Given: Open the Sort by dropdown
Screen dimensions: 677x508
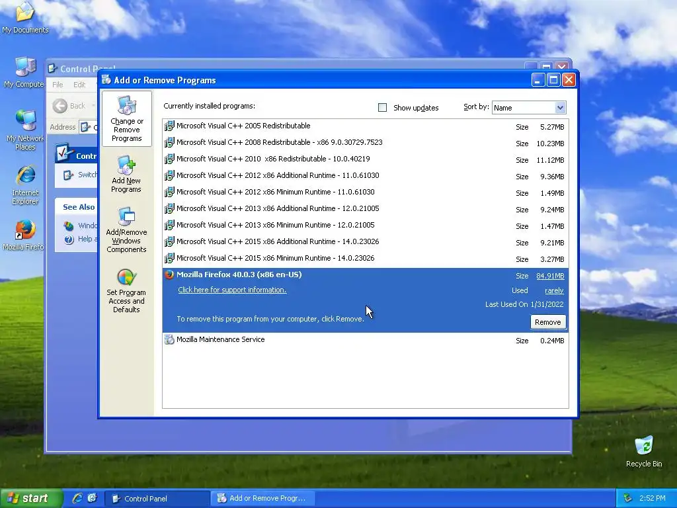Looking at the screenshot, I should click(x=559, y=108).
